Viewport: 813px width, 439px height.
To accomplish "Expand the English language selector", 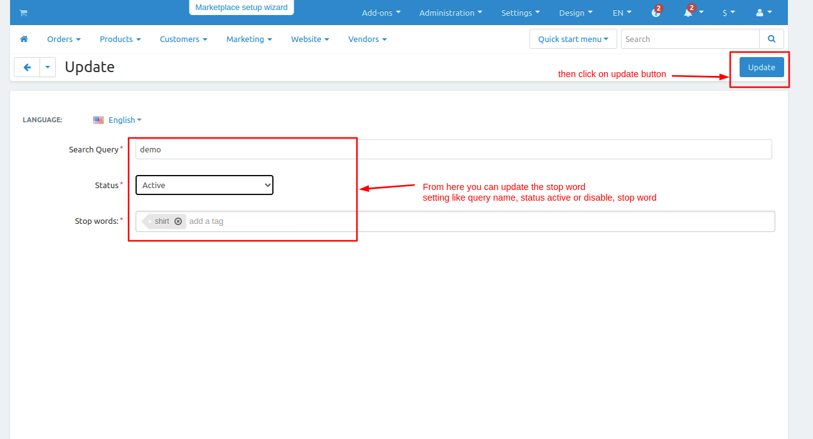I will click(x=124, y=120).
